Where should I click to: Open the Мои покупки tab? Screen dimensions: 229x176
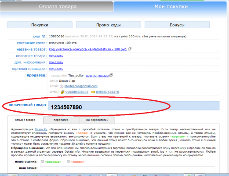(171, 7)
